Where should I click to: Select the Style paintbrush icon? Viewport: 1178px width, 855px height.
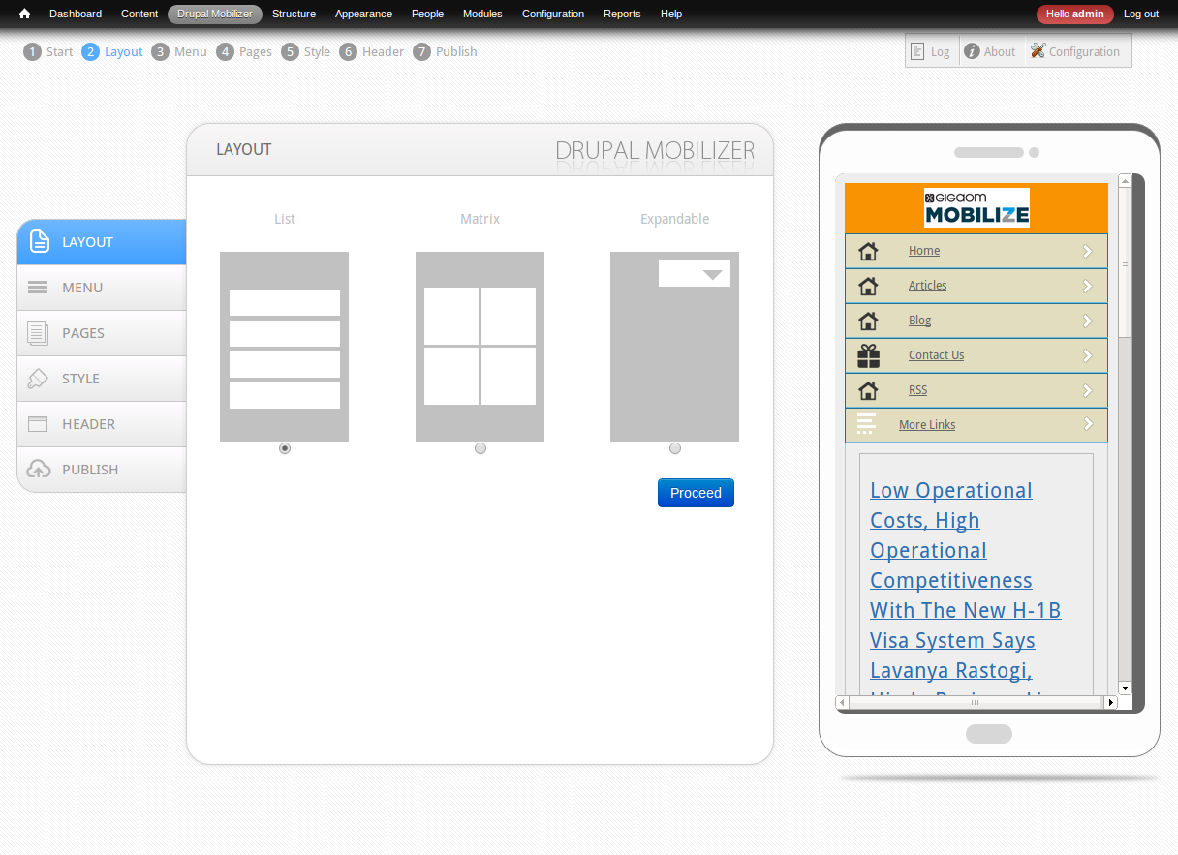click(39, 378)
